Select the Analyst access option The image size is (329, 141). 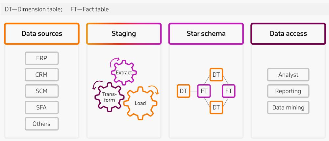tap(288, 74)
